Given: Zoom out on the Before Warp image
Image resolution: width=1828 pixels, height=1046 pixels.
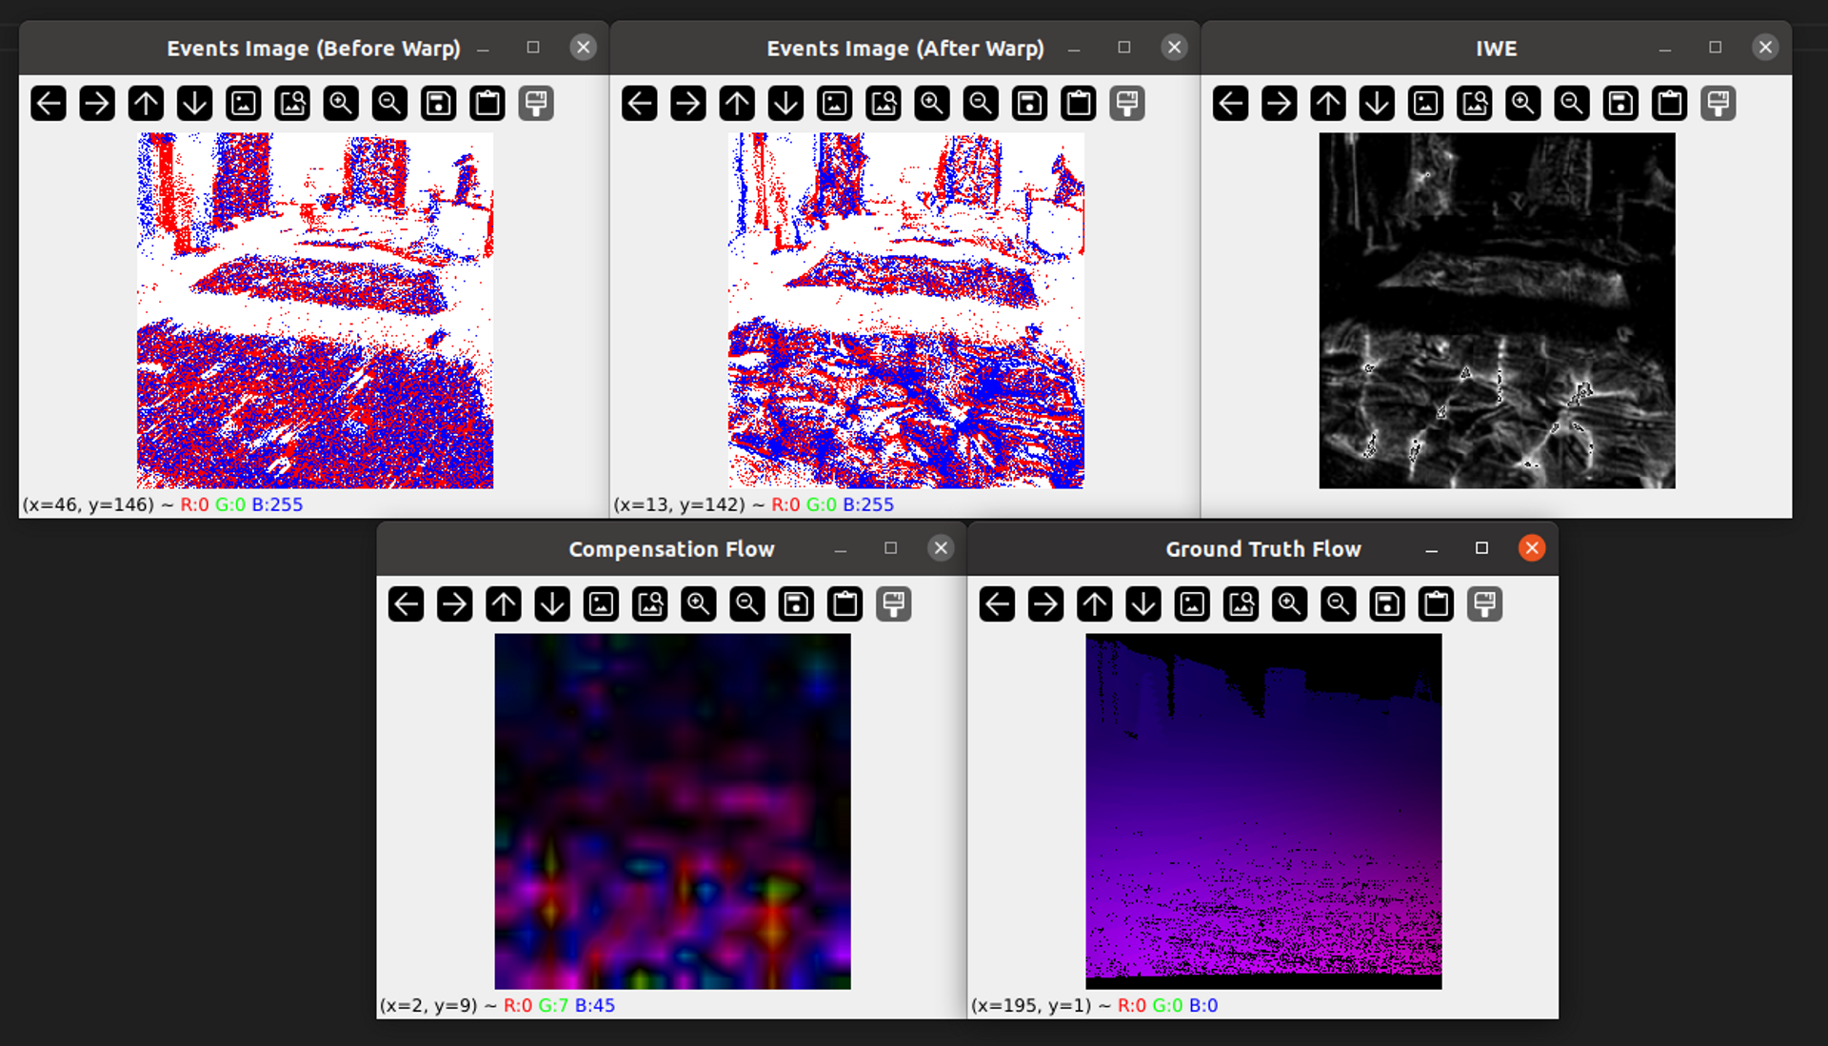Looking at the screenshot, I should 389,103.
